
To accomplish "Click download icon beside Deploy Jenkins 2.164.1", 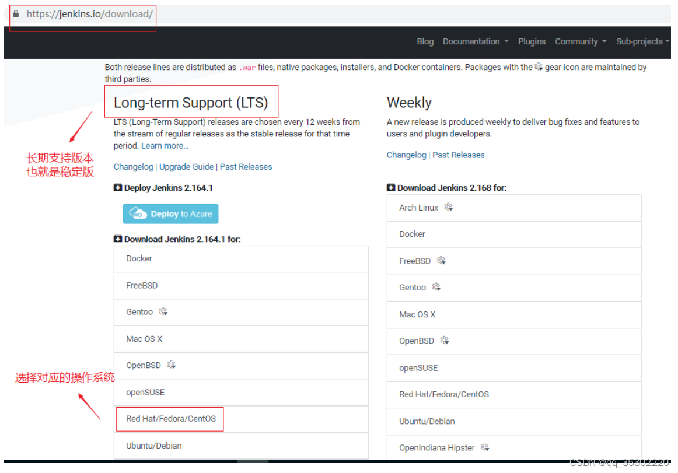I will [118, 188].
